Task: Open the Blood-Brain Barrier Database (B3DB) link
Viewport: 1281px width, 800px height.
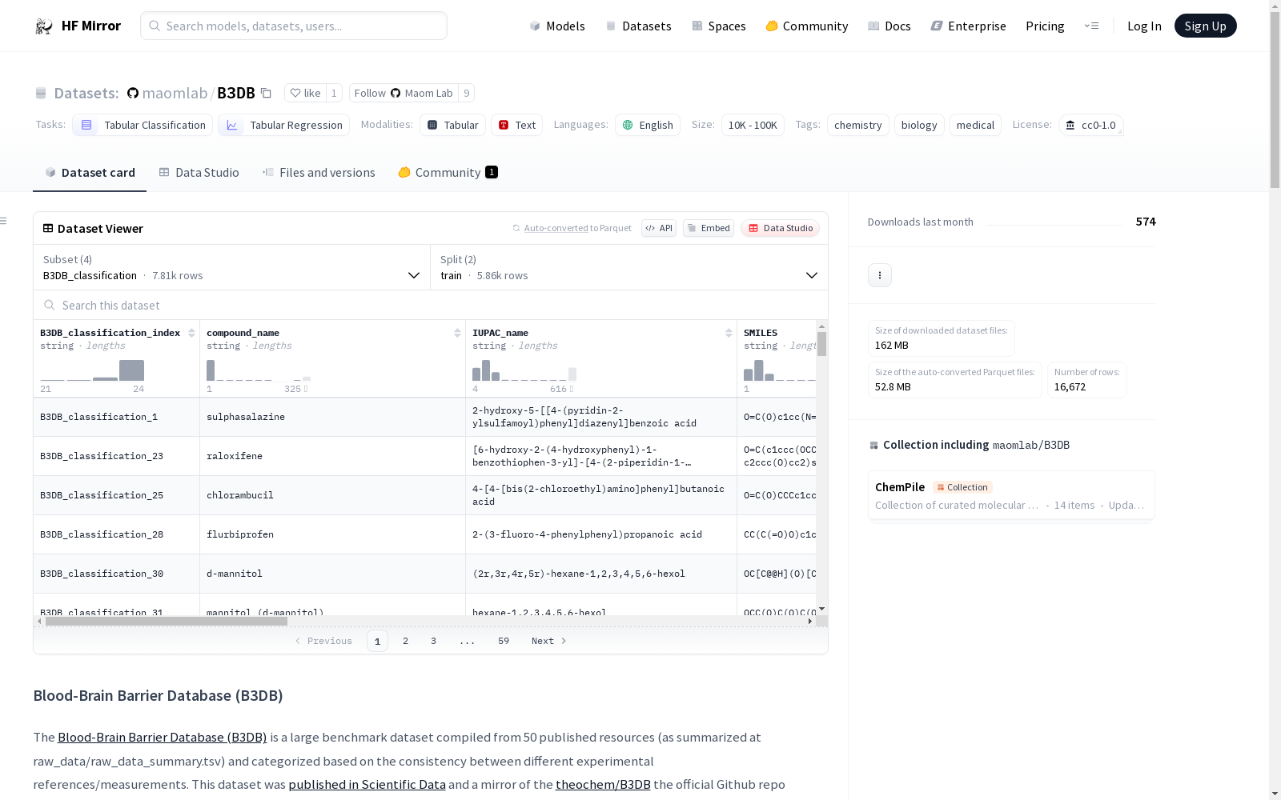Action: [x=163, y=738]
